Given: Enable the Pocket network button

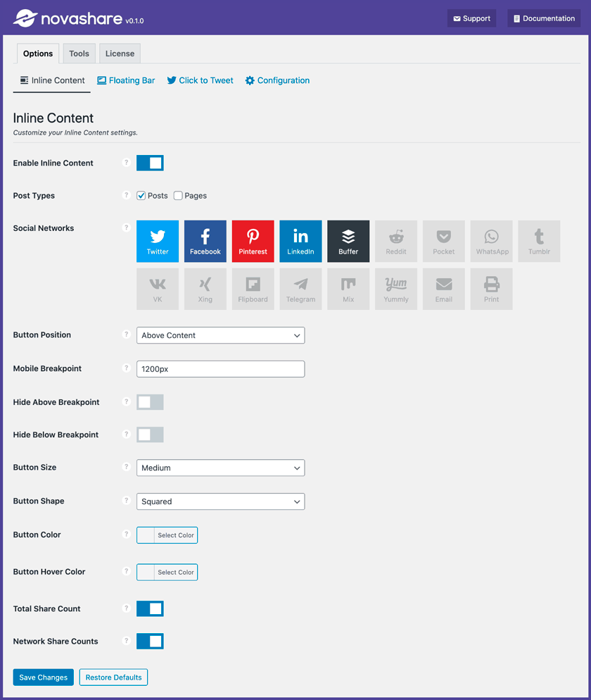Looking at the screenshot, I should coord(444,241).
